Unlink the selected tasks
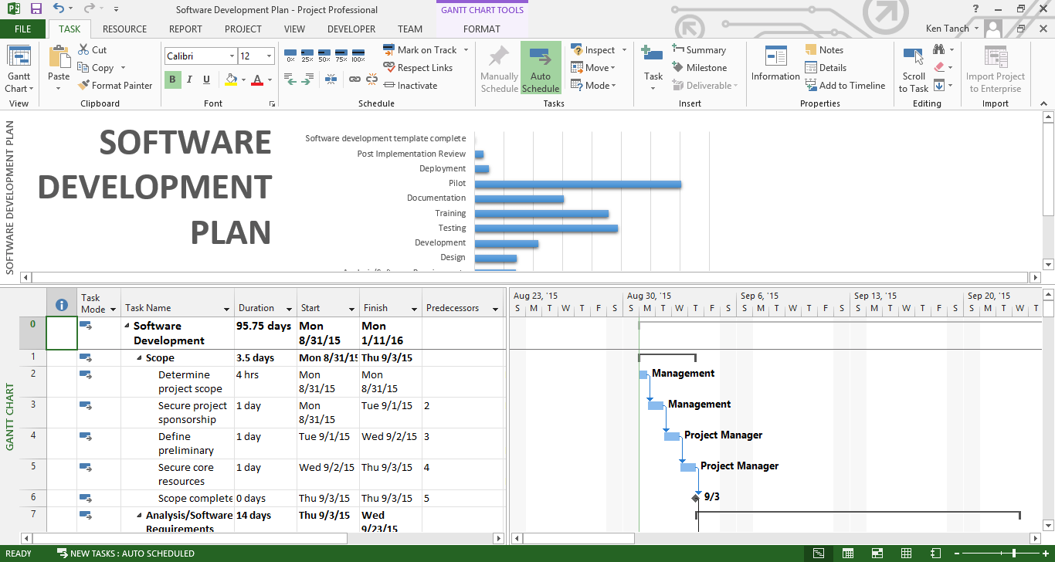This screenshot has width=1055, height=562. (x=371, y=78)
